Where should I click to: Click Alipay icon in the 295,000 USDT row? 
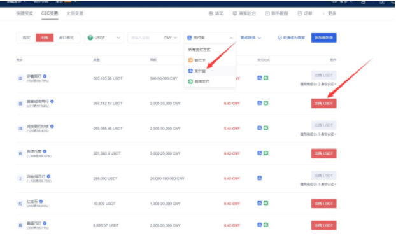259,178
